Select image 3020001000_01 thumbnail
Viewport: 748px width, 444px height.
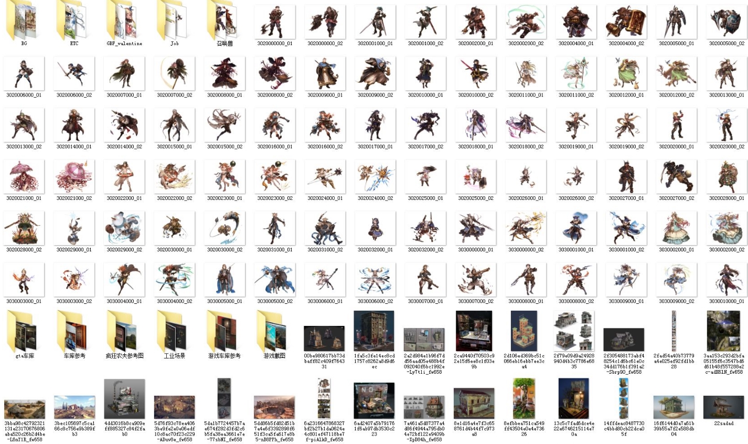[x=375, y=22]
